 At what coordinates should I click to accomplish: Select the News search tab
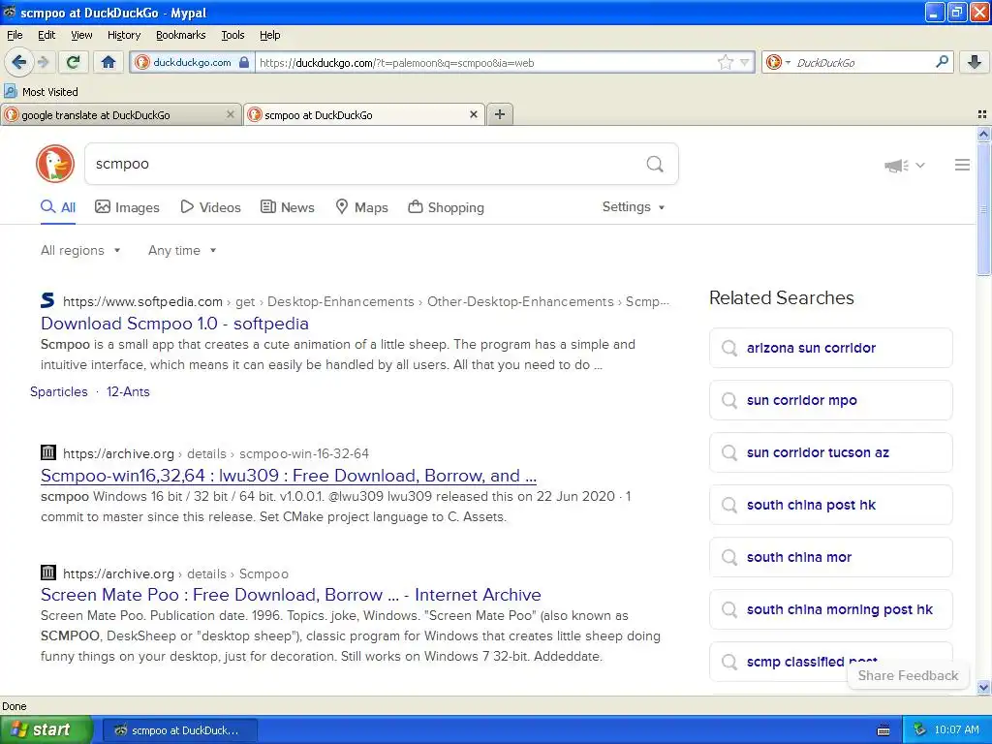(x=287, y=207)
